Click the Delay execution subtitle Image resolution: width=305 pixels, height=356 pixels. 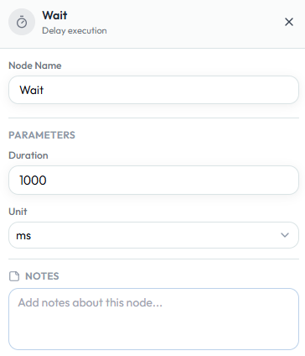tap(75, 30)
